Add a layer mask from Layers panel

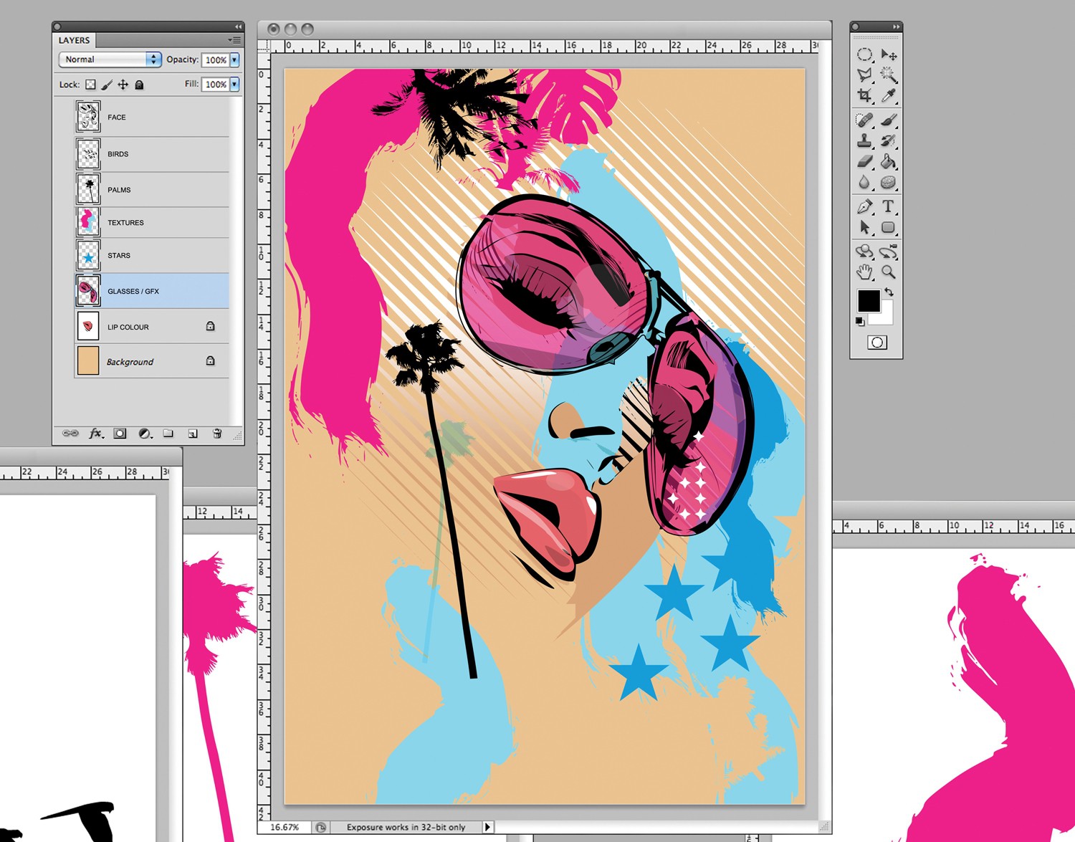click(120, 434)
